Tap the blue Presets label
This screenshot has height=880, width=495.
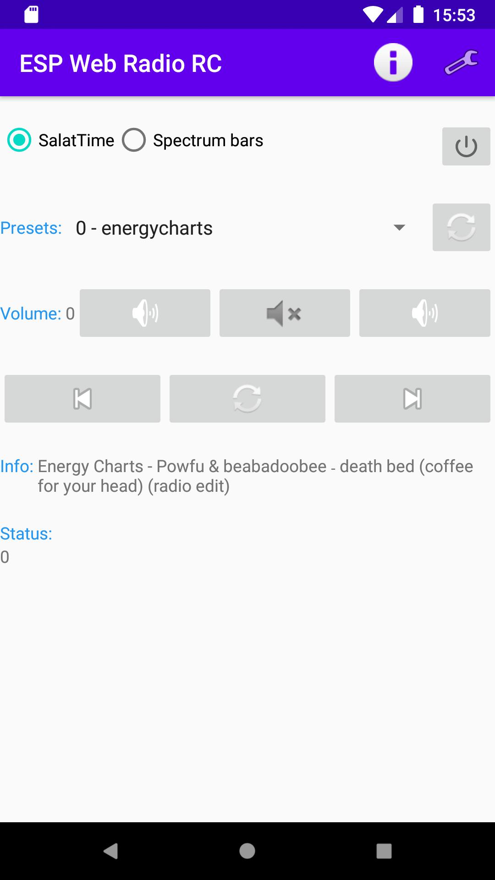tap(31, 228)
